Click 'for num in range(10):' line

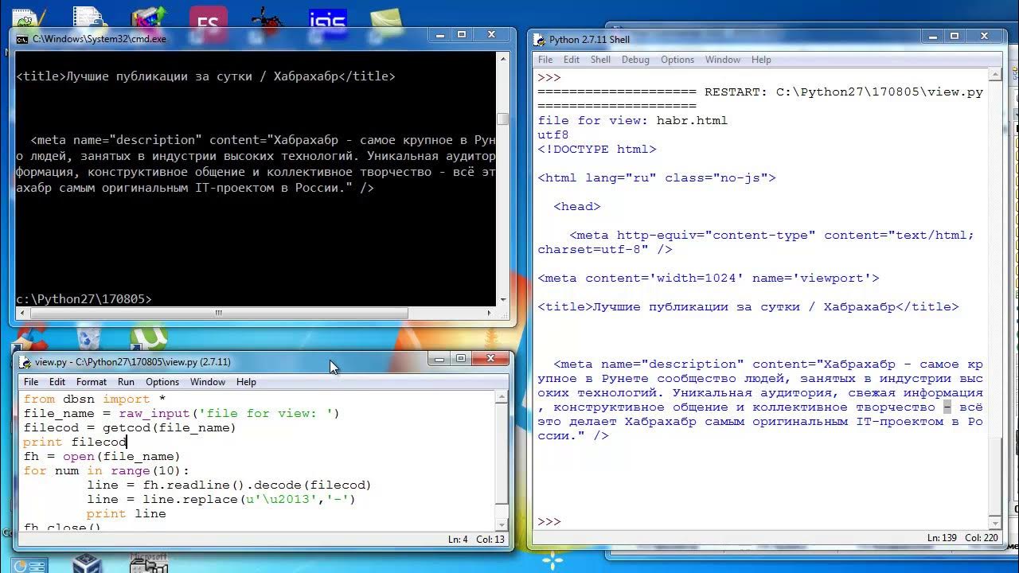pos(107,470)
